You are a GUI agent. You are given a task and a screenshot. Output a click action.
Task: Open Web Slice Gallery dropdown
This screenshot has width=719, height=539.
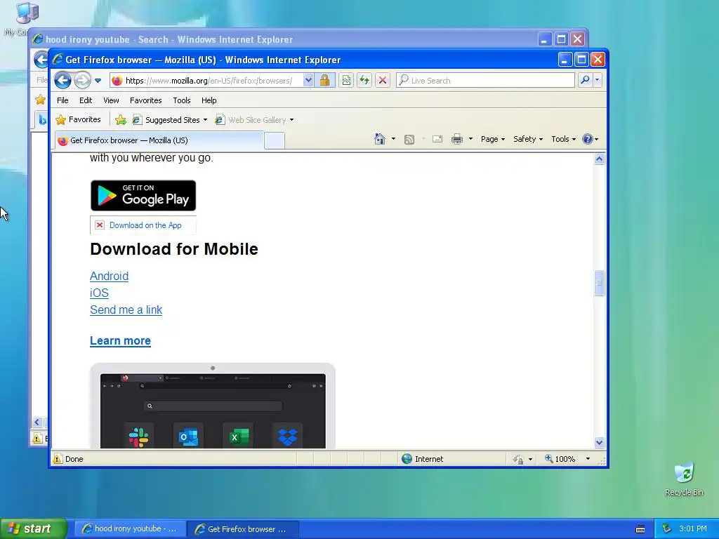click(254, 120)
